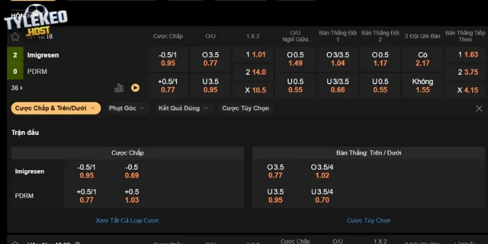
Task: Click the favorite star icon for the match
Action: click(x=15, y=37)
